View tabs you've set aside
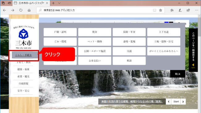This screenshot has width=201, height=113. (x=3, y=3)
